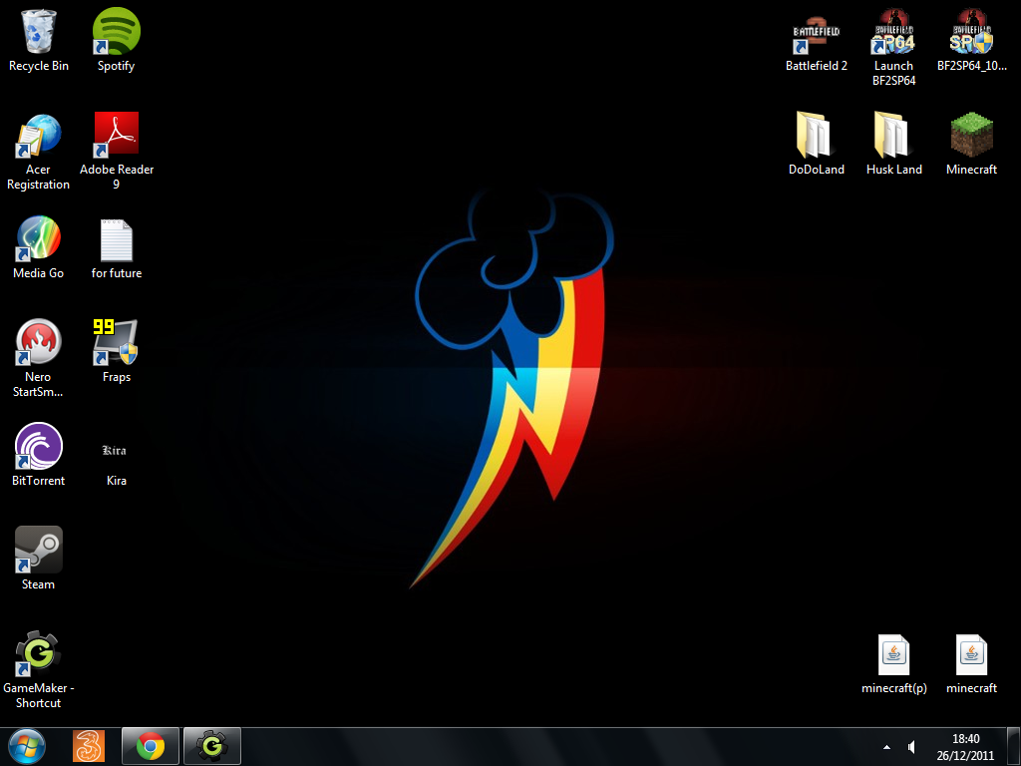
Task: Switch to GameMaker on the taskbar
Action: tap(212, 746)
